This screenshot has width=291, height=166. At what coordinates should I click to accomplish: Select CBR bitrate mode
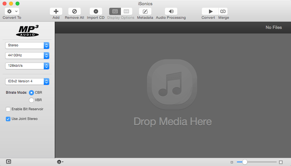pyautogui.click(x=31, y=93)
